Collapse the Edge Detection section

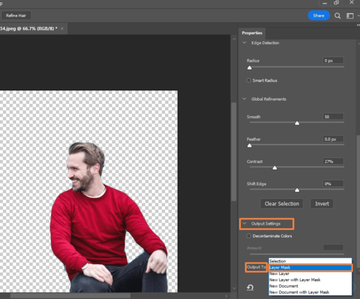pos(244,43)
